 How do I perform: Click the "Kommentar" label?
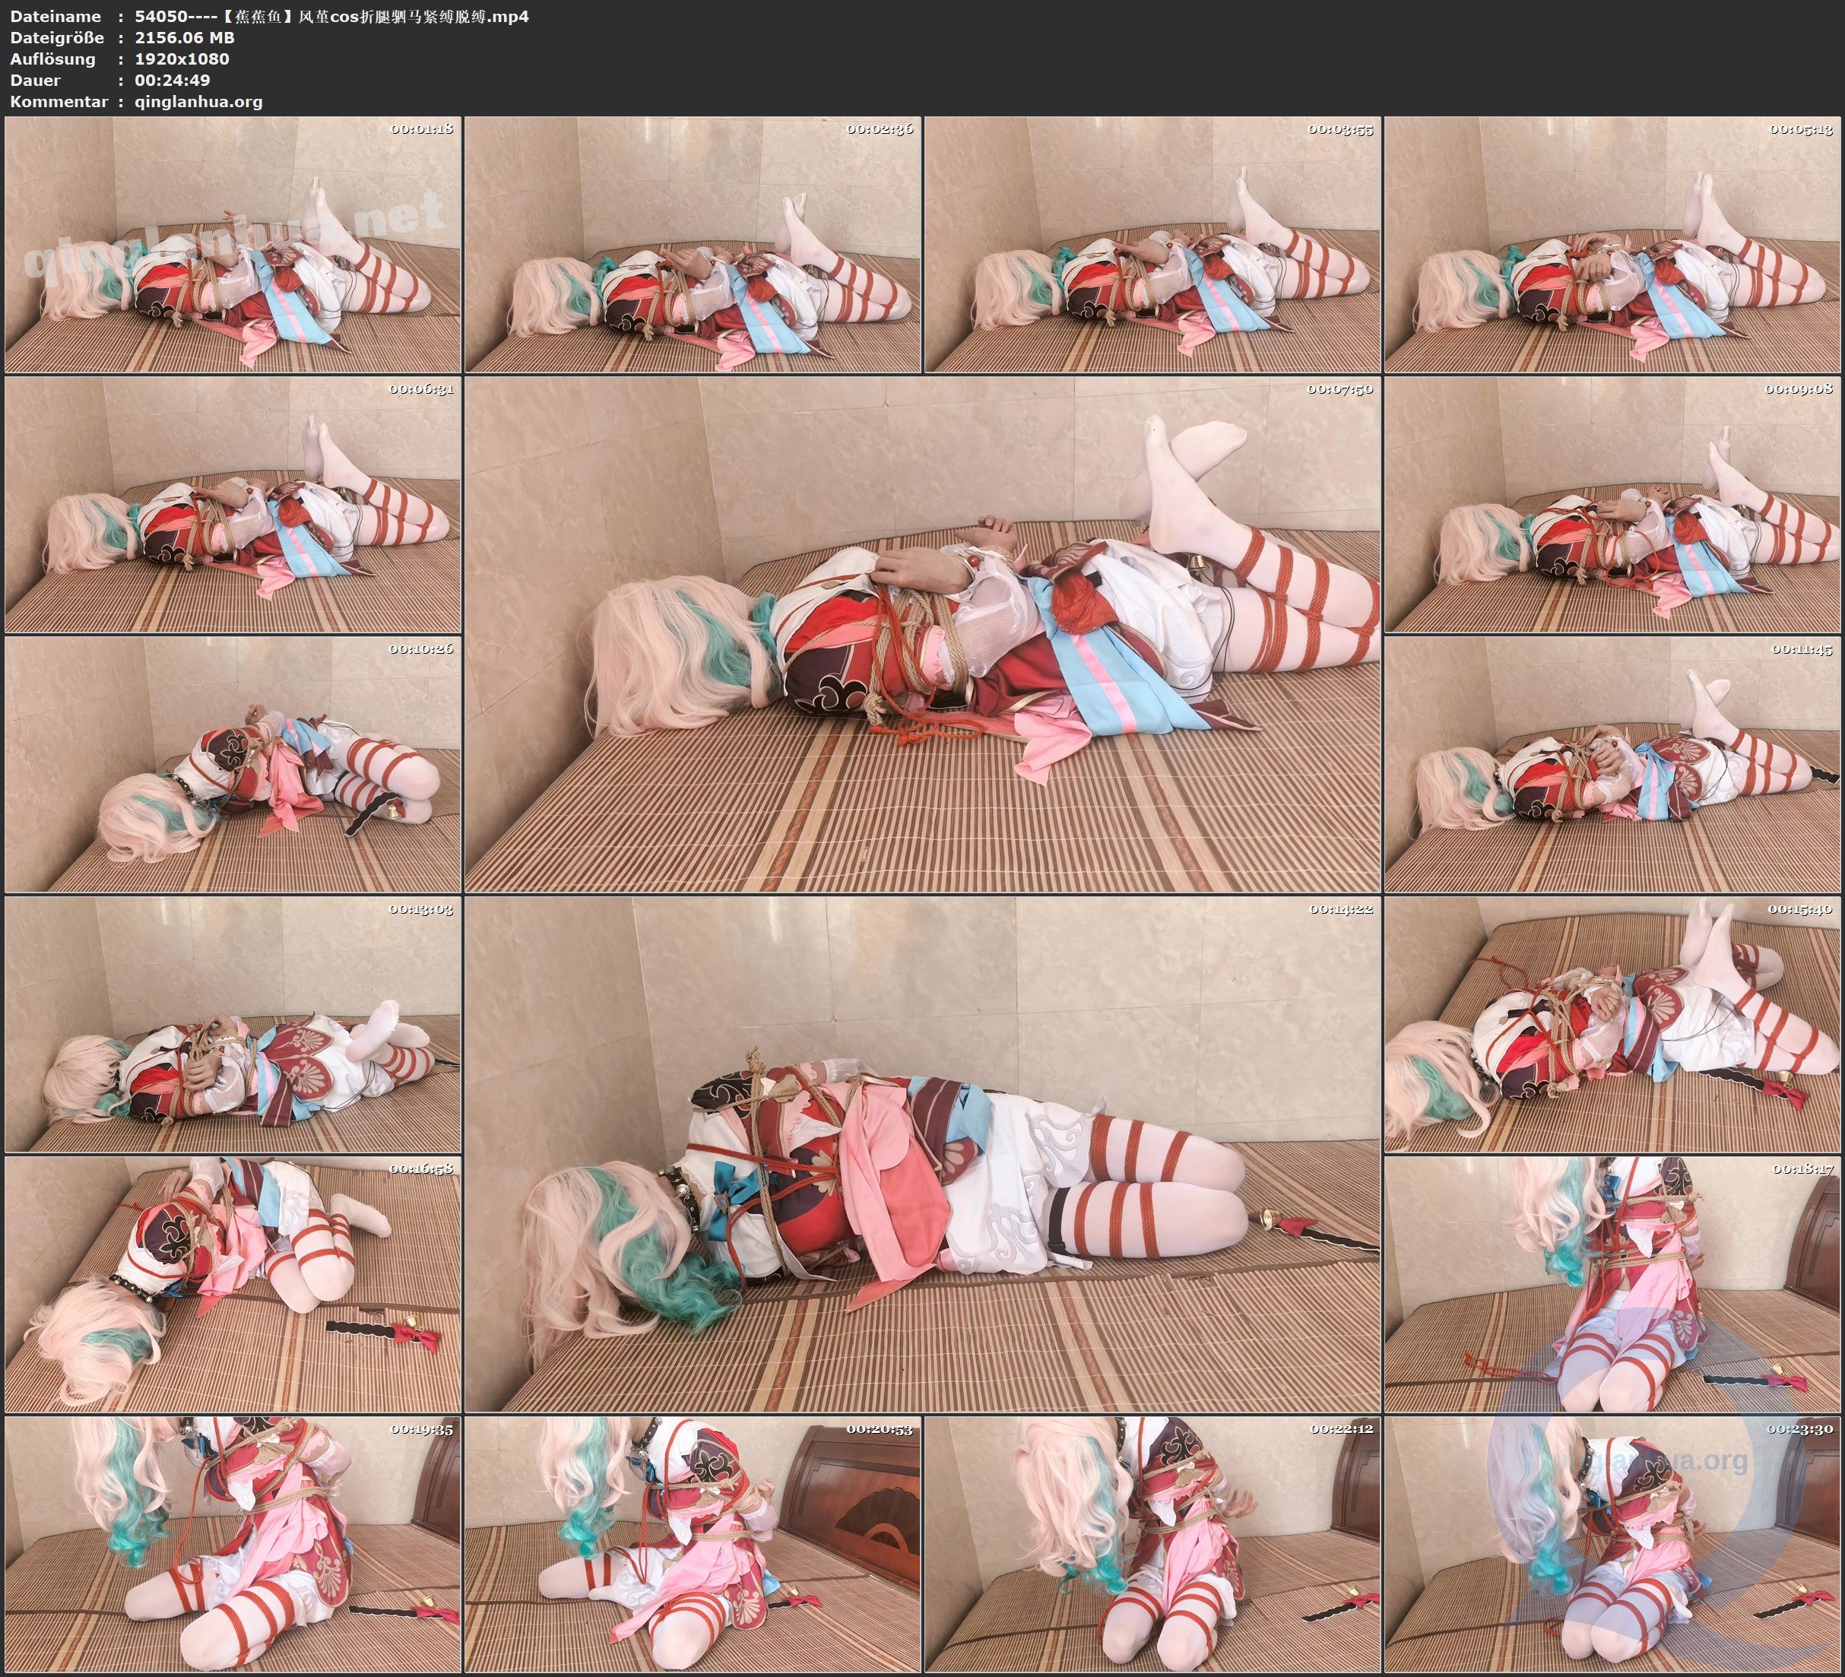pyautogui.click(x=59, y=102)
